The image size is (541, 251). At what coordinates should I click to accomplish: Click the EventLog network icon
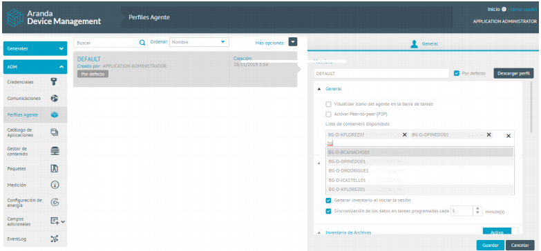pyautogui.click(x=55, y=239)
